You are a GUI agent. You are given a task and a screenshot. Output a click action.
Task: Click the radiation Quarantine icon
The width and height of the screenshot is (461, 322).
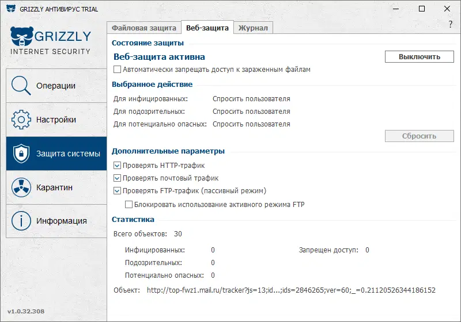[21, 187]
